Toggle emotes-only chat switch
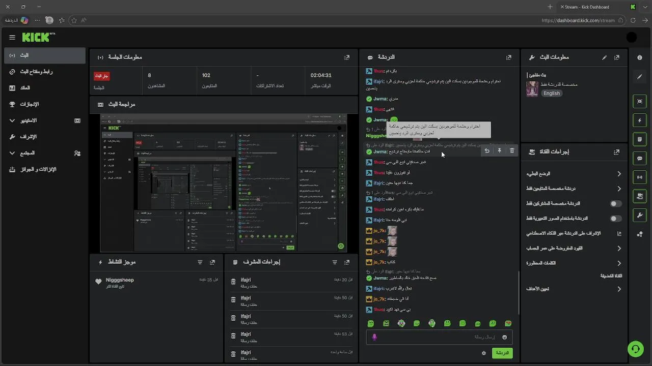The height and width of the screenshot is (366, 652). click(616, 219)
